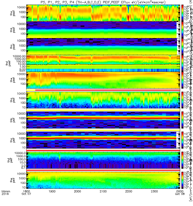Click the '100' tick label on thb peef

23,34
